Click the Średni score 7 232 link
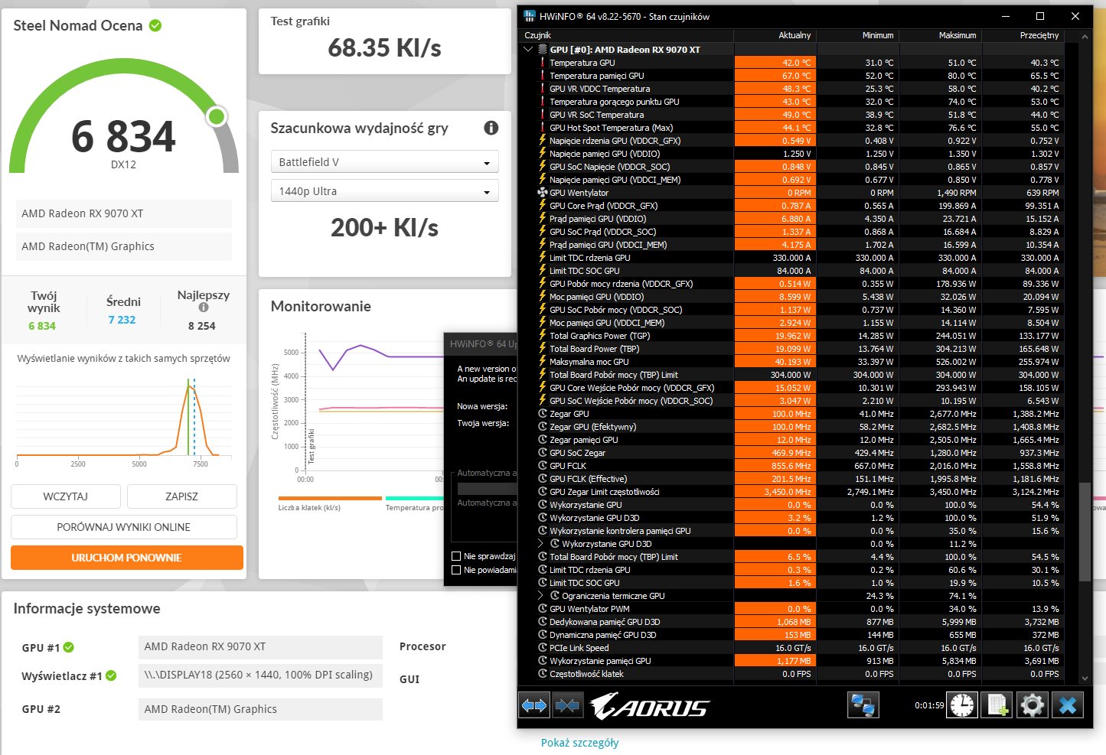This screenshot has width=1106, height=755. tap(122, 320)
